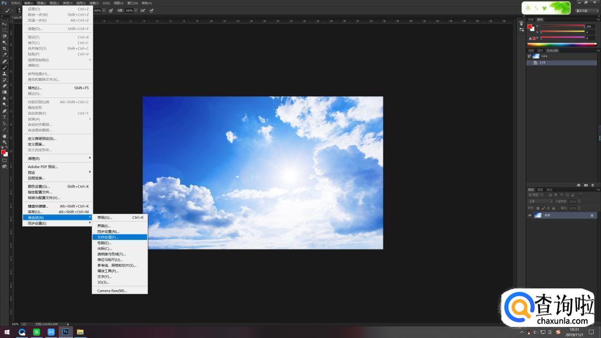Screen dimensions: 601x338
Task: Select the Type (T) tool
Action: click(4, 117)
